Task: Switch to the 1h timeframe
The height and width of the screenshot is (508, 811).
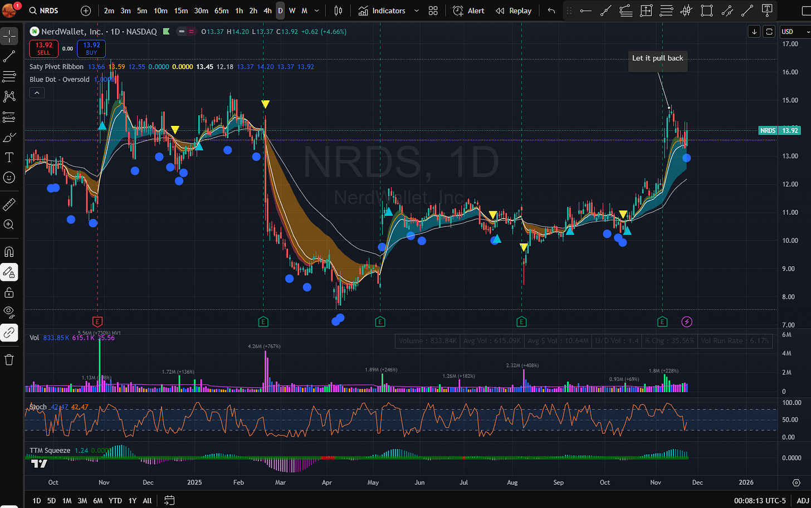Action: (239, 11)
